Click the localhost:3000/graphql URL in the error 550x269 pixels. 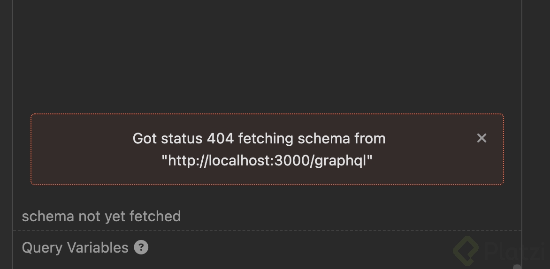click(267, 161)
